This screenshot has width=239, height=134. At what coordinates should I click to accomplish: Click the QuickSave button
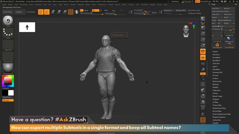click(176, 1)
